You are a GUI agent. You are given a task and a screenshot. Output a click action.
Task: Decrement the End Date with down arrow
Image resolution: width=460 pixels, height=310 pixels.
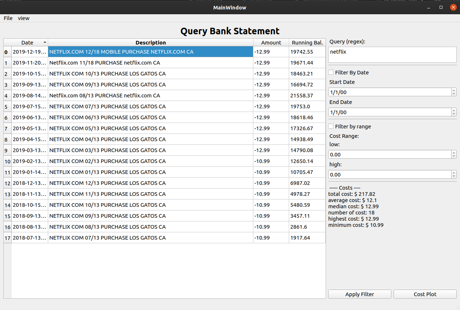tap(454, 115)
